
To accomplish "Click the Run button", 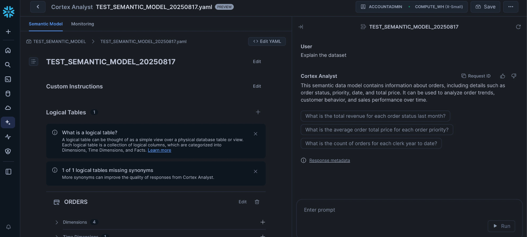I will tap(502, 226).
